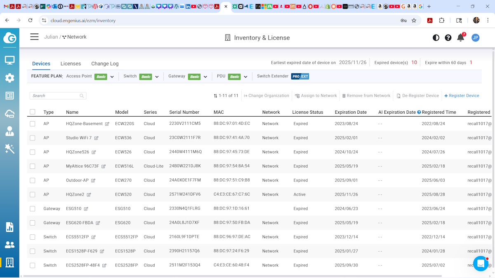Expand the Switch feature plan dropdown
The width and height of the screenshot is (495, 278).
(157, 77)
